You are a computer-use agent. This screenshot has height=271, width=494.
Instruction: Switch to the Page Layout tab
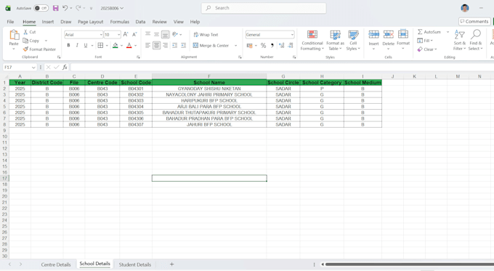coord(90,22)
